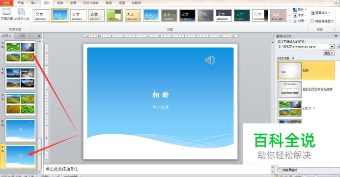
Task: Click the horizontal ruler above the slide
Action: [x=160, y=36]
